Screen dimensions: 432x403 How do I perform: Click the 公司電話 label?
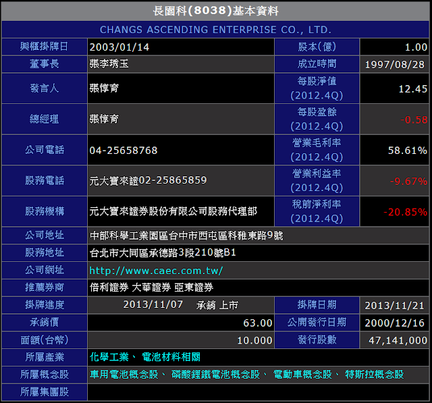coord(45,150)
